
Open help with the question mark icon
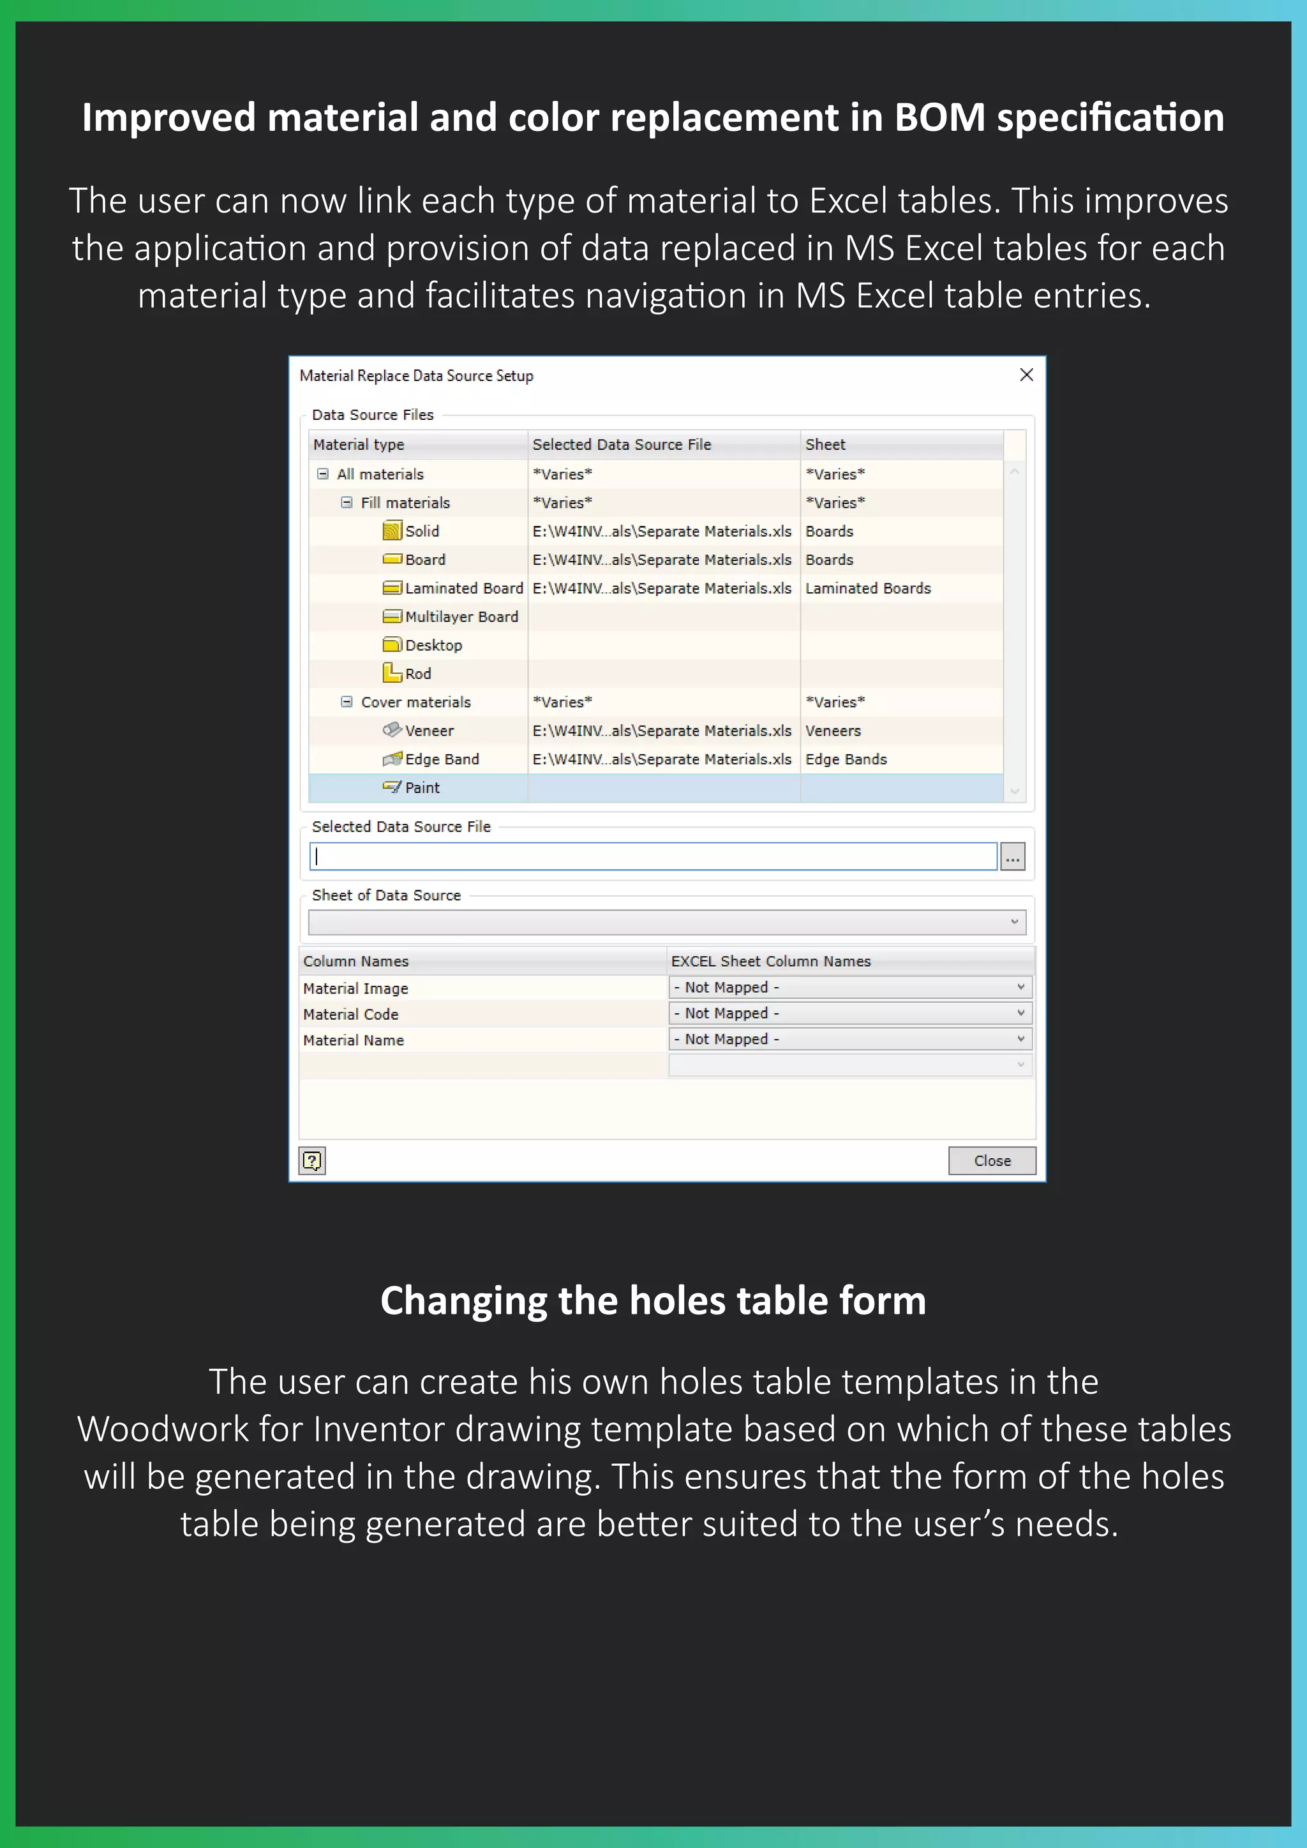click(x=312, y=1161)
